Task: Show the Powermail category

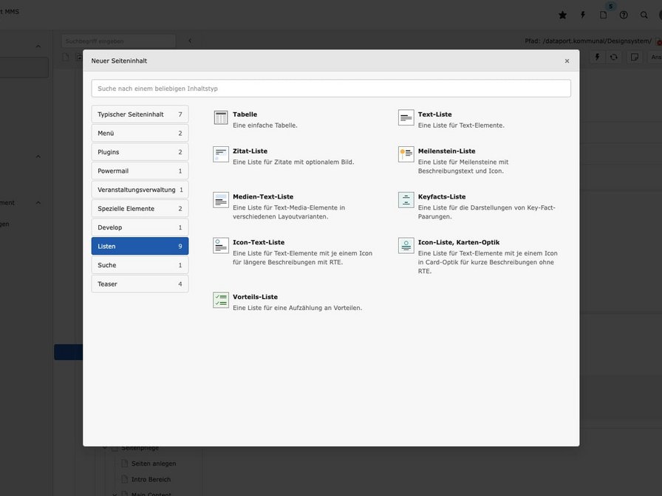Action: coord(140,171)
